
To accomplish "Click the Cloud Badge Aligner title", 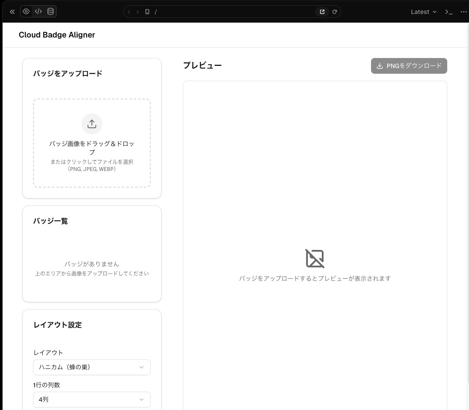I will [57, 35].
